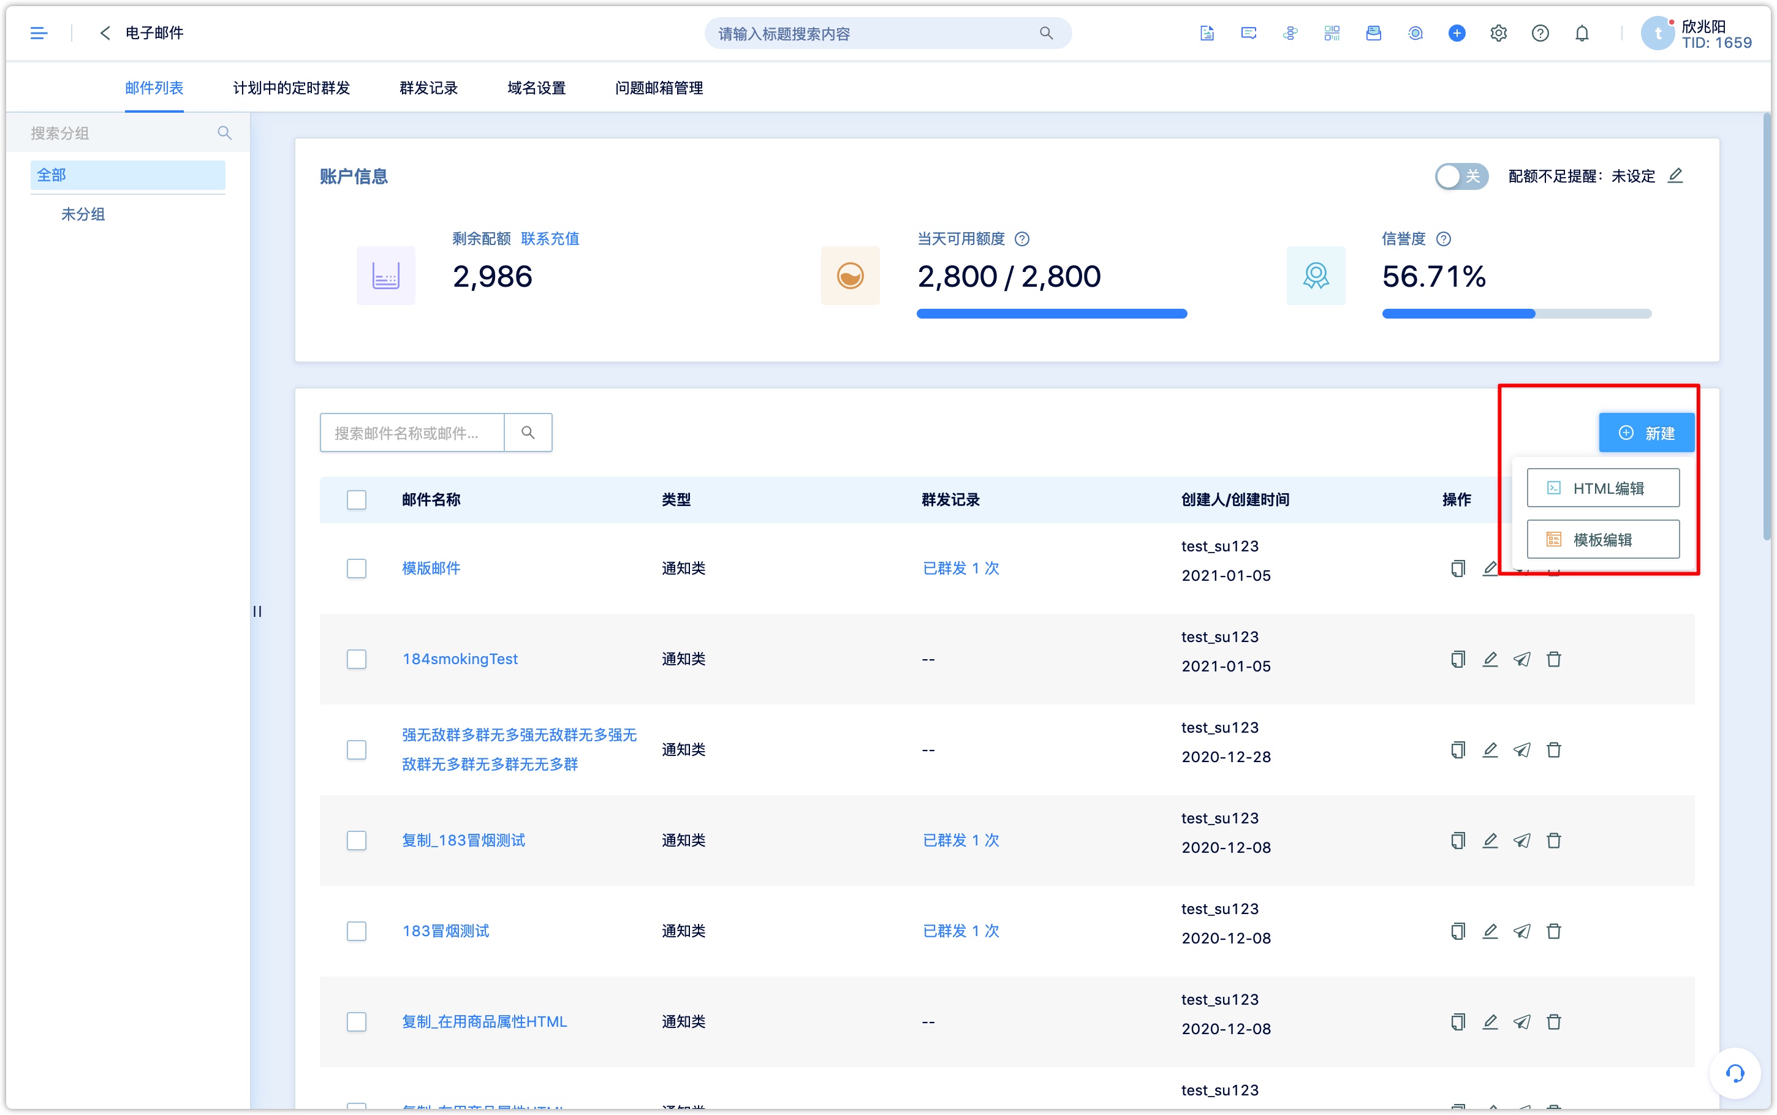Copy the 模版邮件 row
Image resolution: width=1777 pixels, height=1115 pixels.
tap(1458, 569)
